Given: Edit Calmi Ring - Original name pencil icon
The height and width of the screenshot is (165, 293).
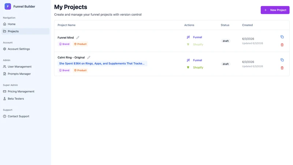Looking at the screenshot, I should [x=89, y=57].
